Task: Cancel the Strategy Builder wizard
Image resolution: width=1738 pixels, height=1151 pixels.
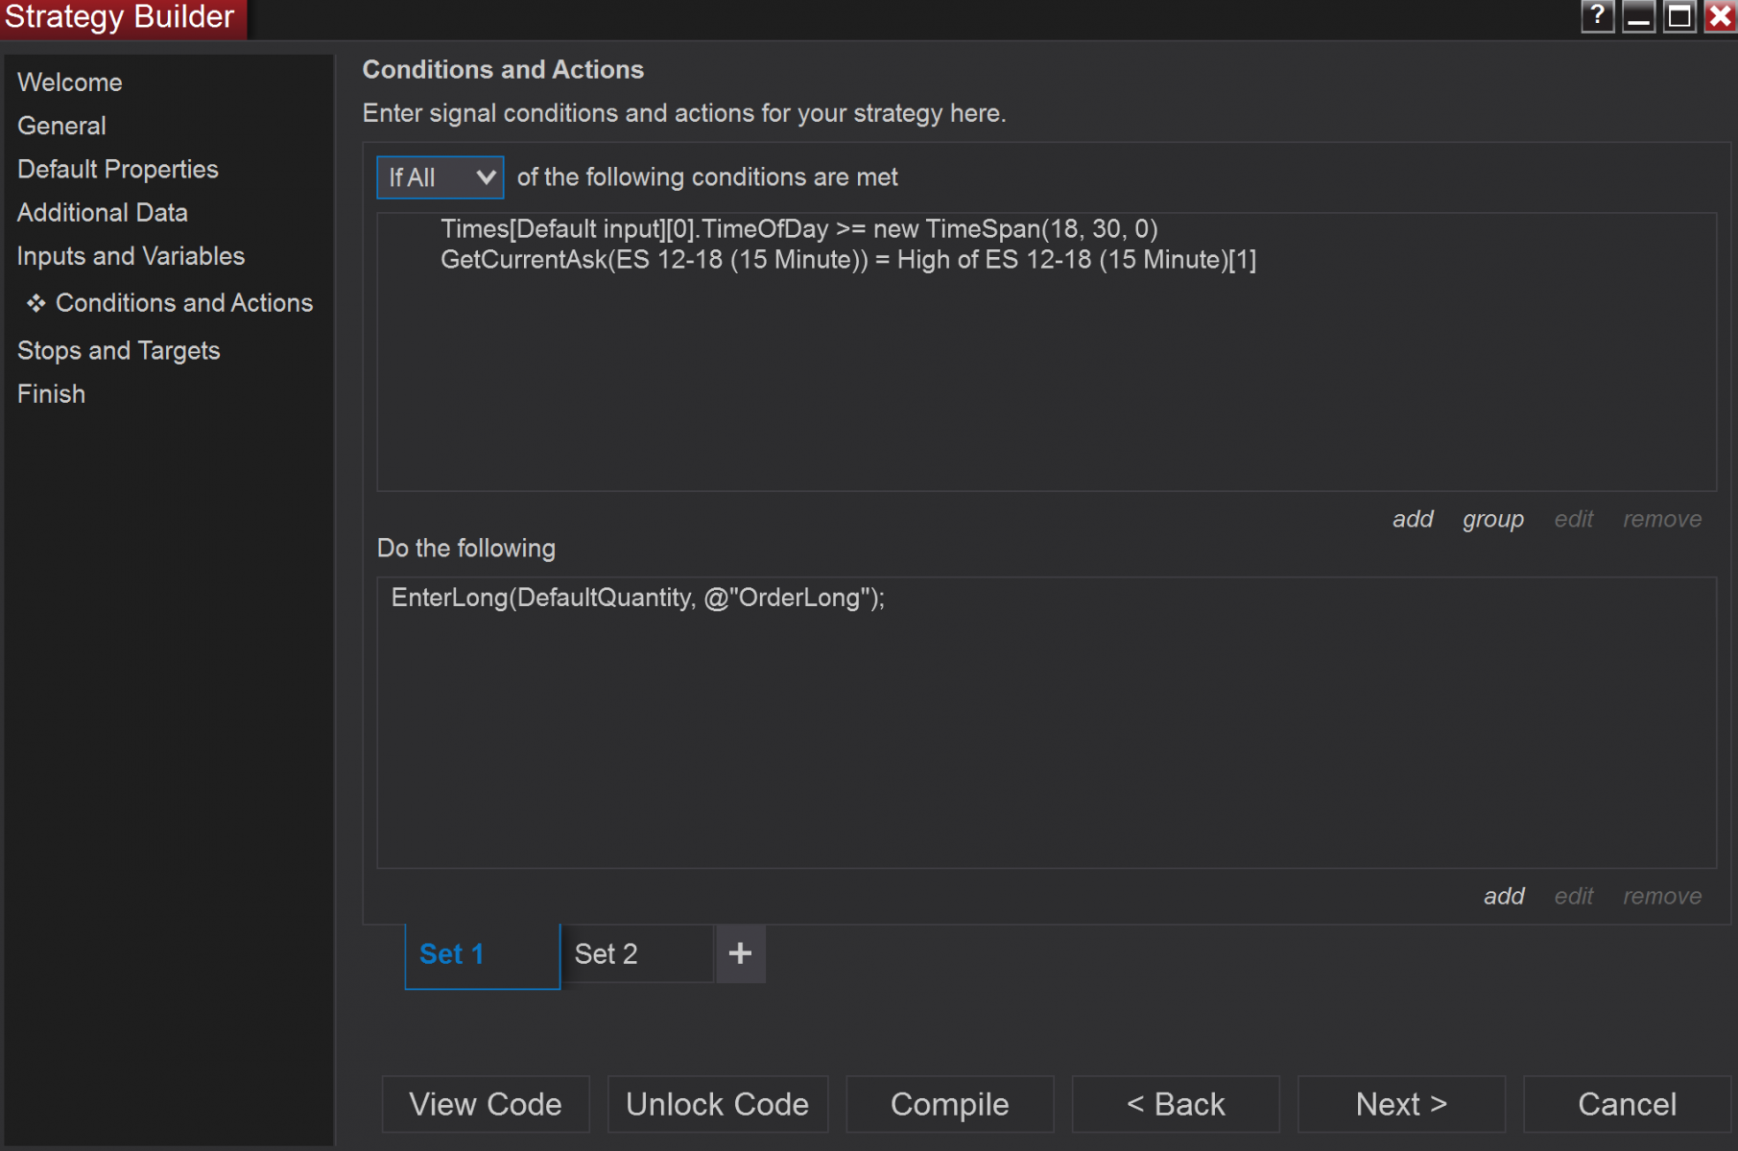Action: pos(1627,1104)
